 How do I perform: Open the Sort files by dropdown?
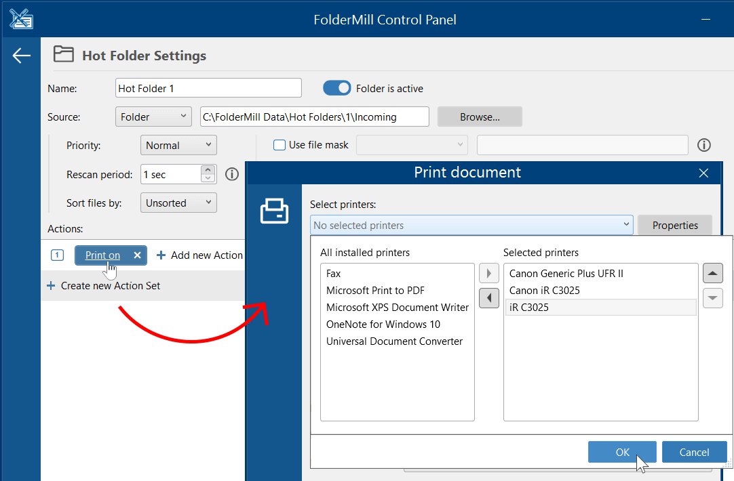click(178, 203)
